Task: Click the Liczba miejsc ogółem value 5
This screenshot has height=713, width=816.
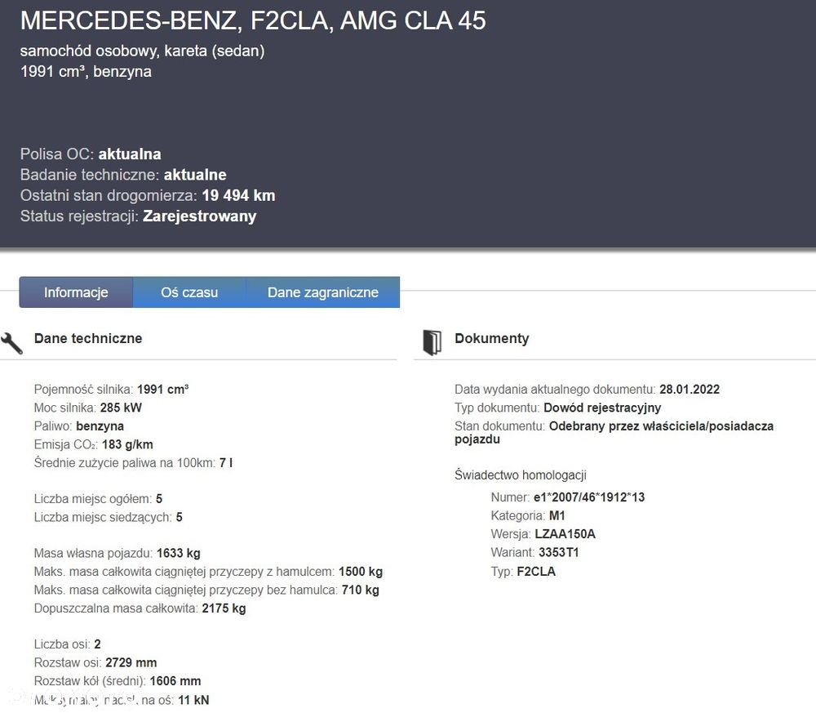Action: (x=159, y=499)
